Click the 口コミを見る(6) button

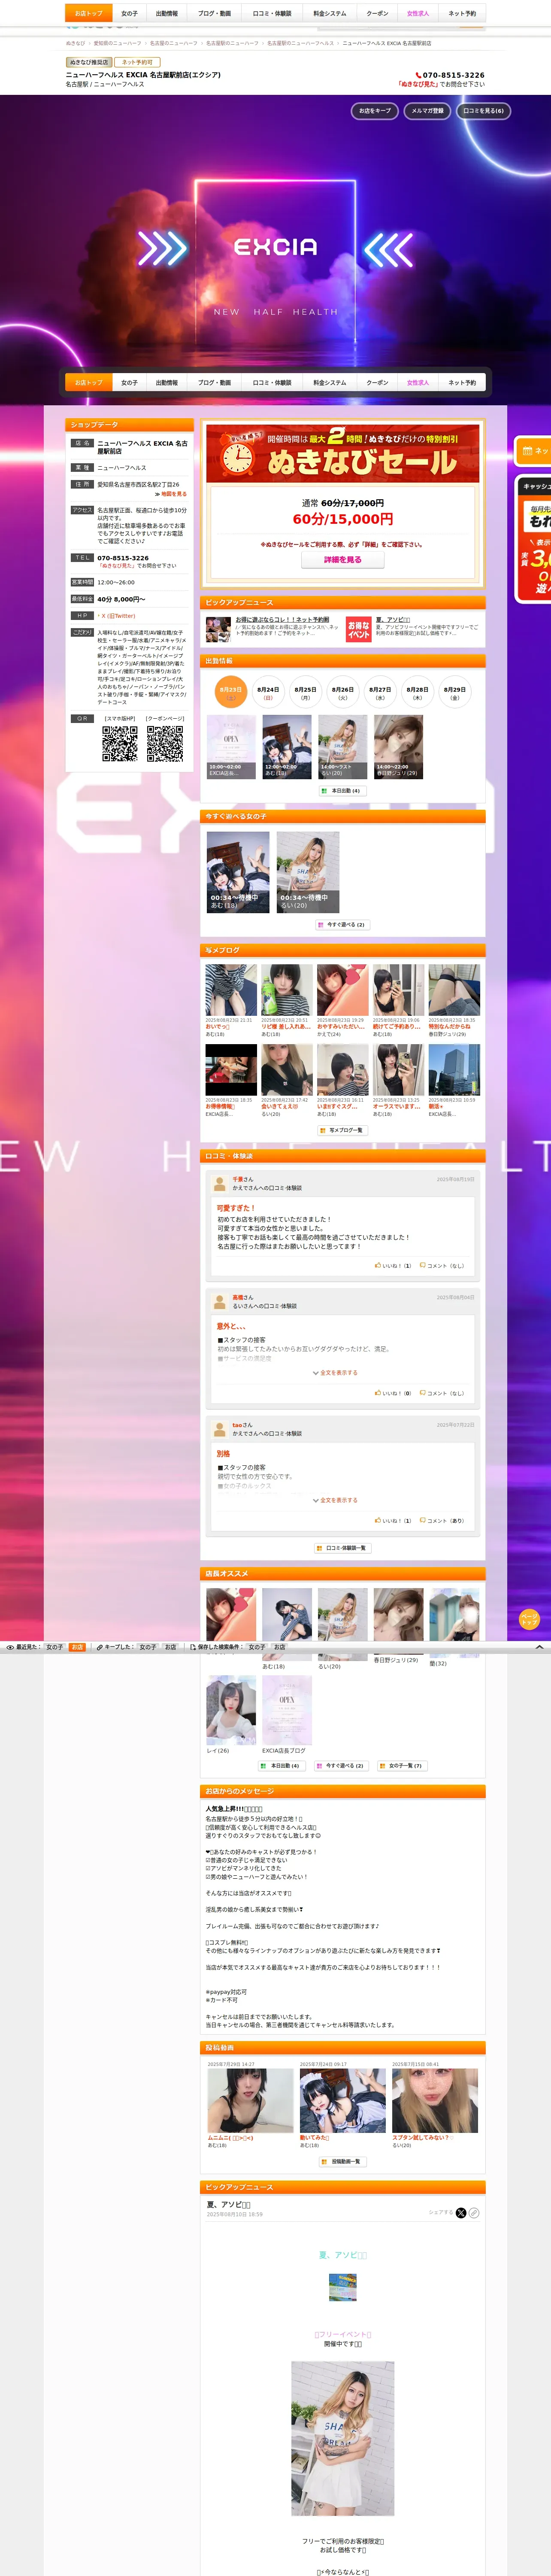pos(483,111)
